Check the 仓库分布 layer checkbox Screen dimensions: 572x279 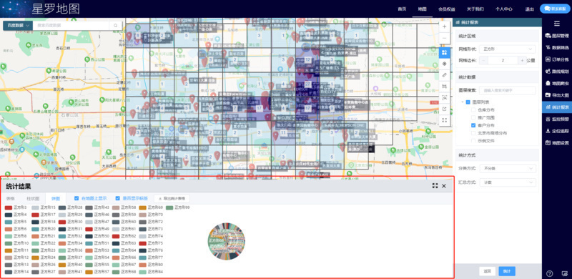(x=473, y=109)
